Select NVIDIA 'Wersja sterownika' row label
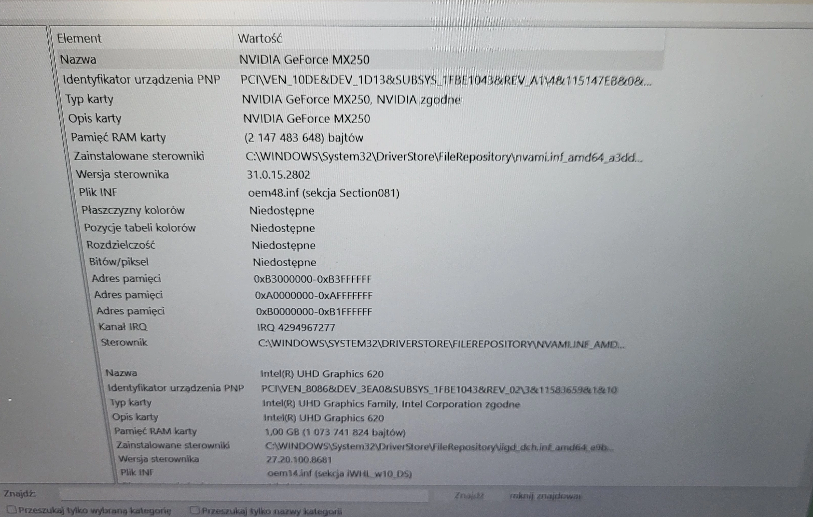Image resolution: width=813 pixels, height=517 pixels. click(x=122, y=175)
